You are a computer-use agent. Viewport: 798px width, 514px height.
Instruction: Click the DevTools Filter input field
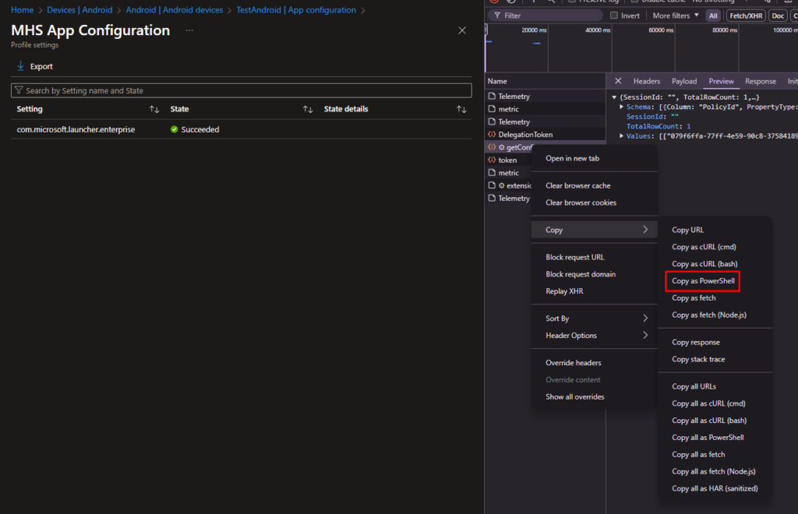coord(546,16)
